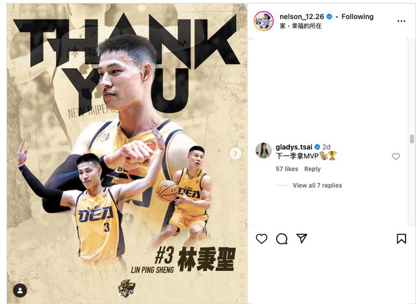Viewport: 416px width, 304px height.
Task: Click the 2d comment timestamp
Action: 326,147
